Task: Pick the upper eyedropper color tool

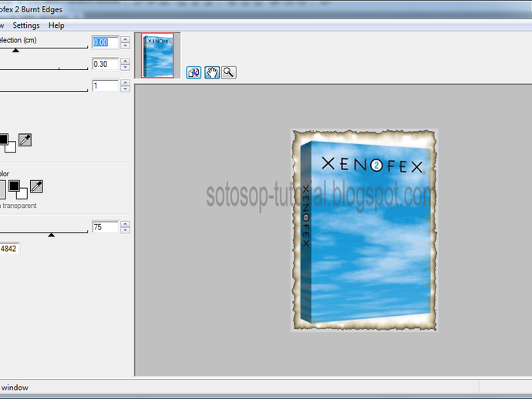Action: click(25, 139)
